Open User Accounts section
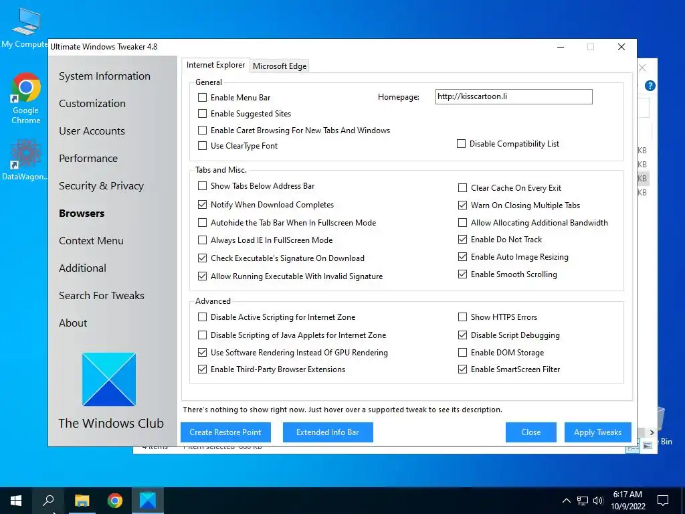 coord(92,131)
